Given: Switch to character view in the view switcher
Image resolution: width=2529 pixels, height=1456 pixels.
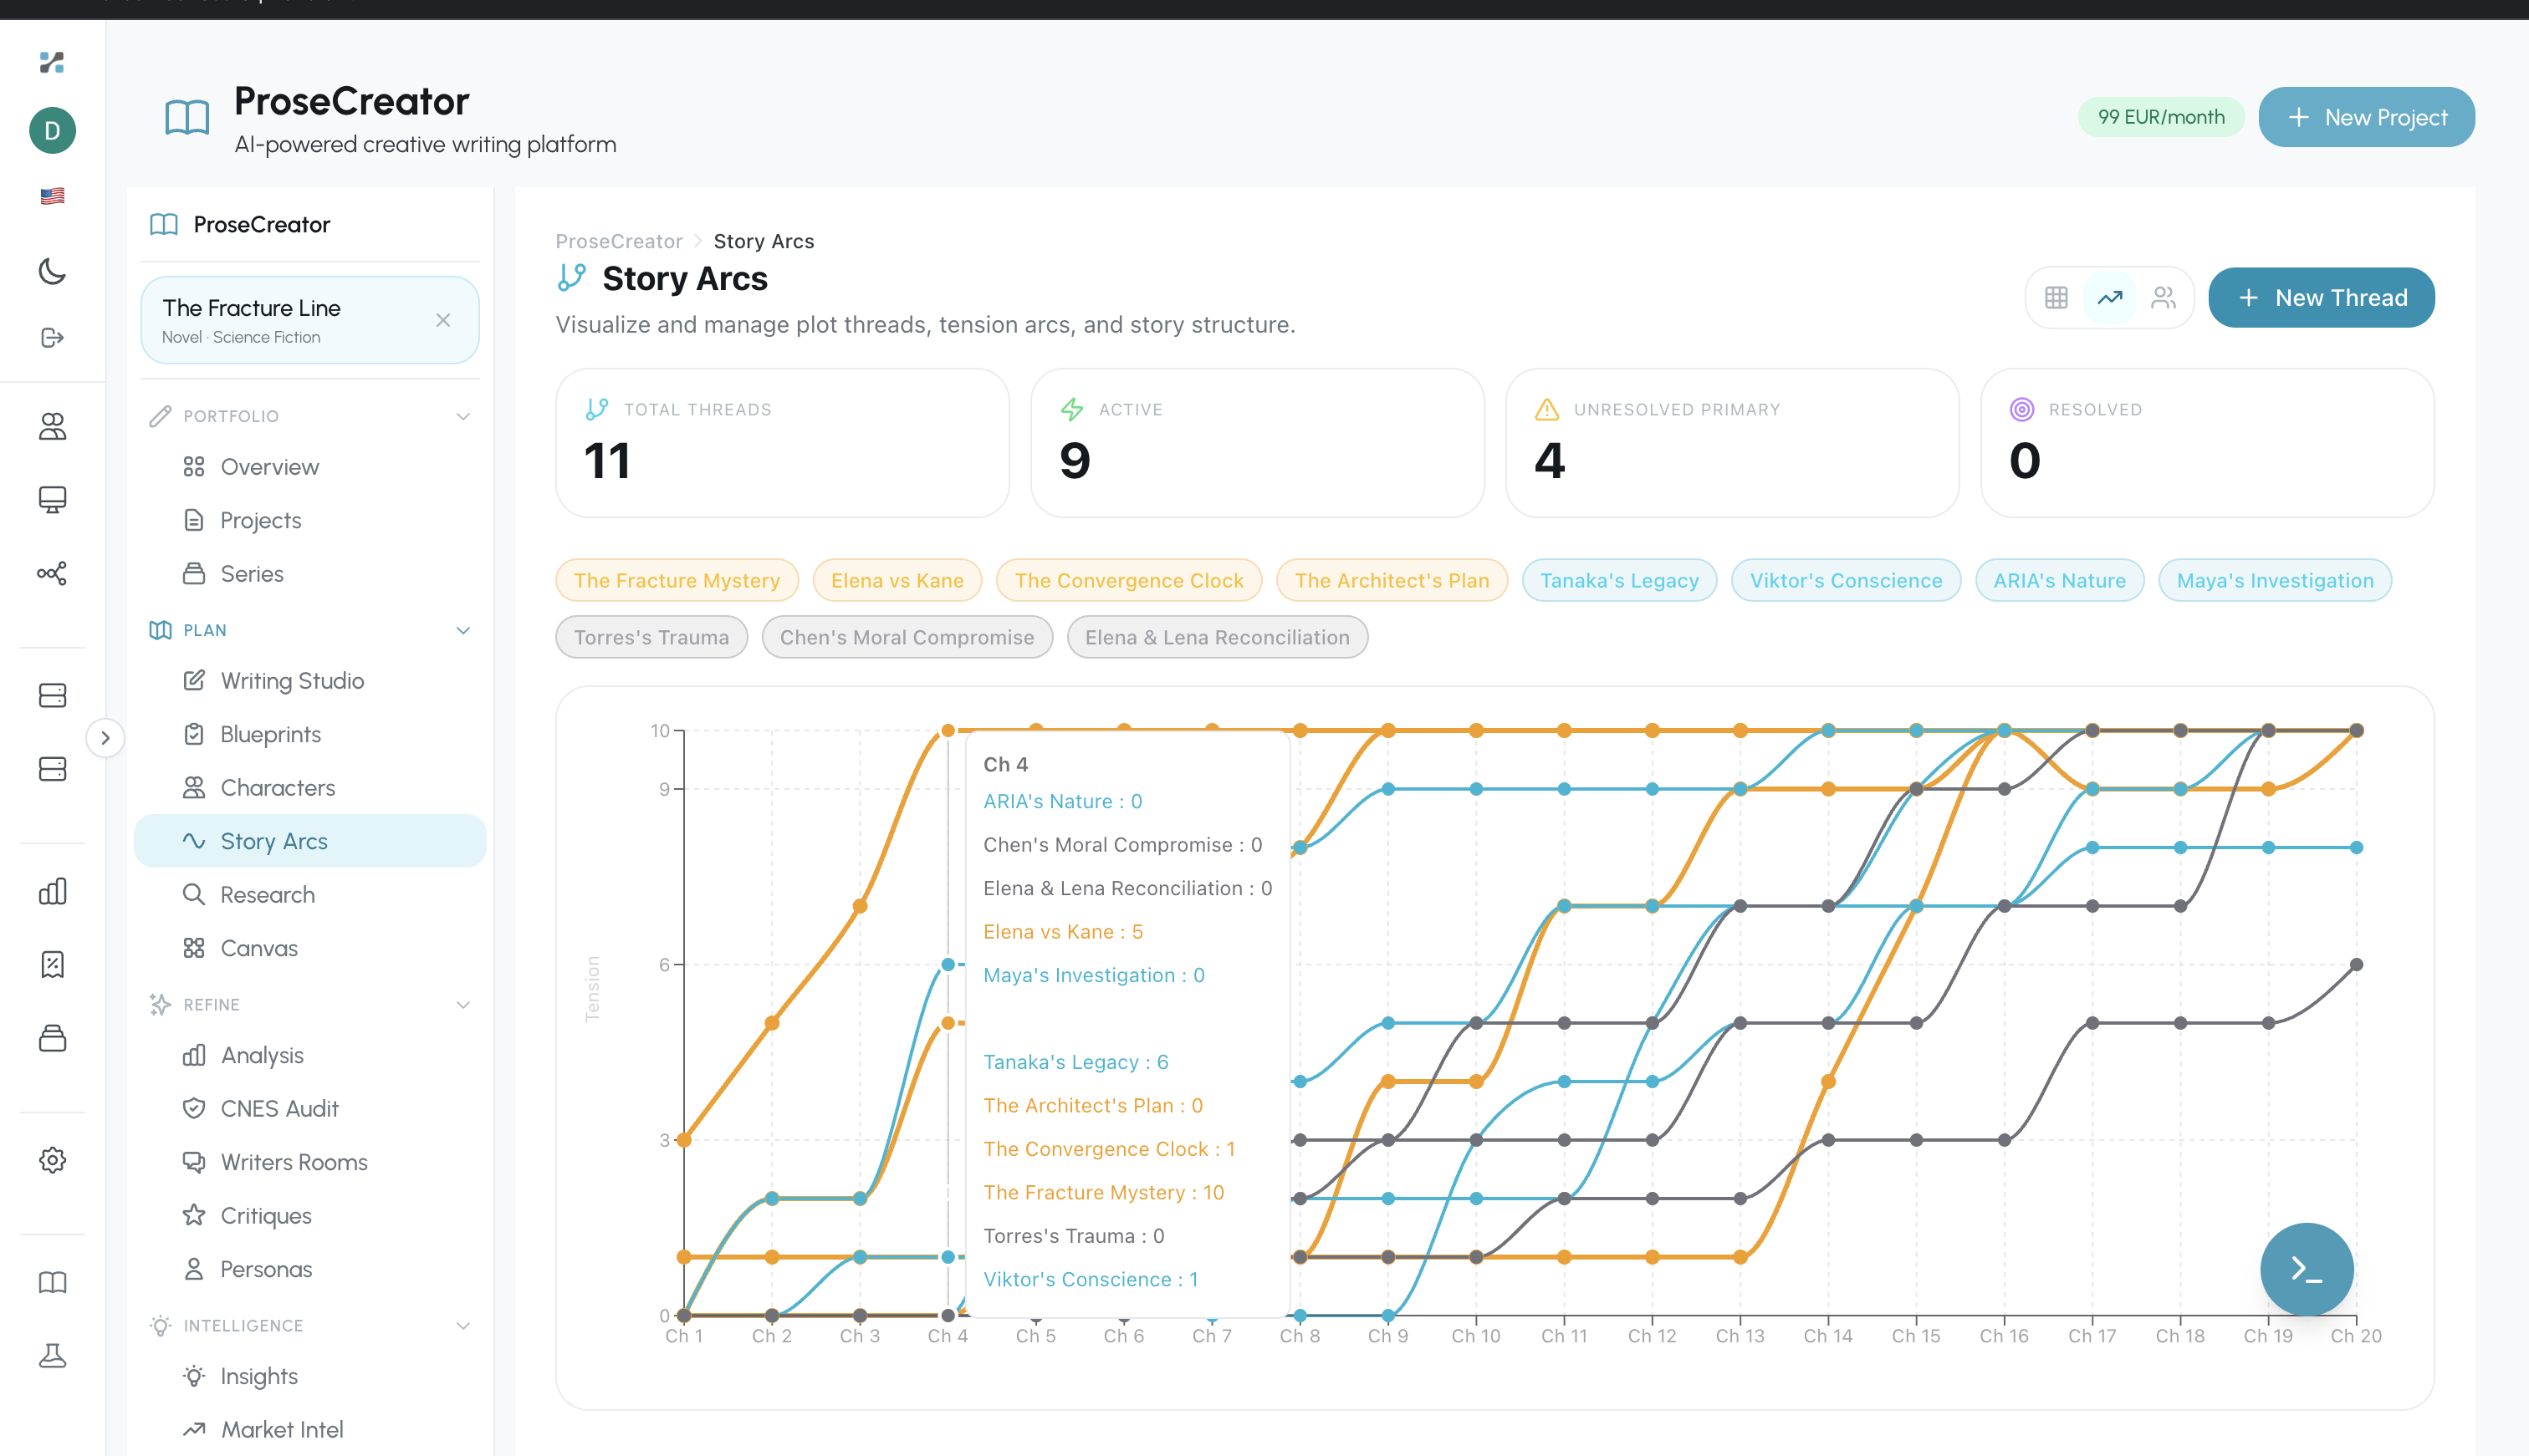Looking at the screenshot, I should [x=2164, y=297].
